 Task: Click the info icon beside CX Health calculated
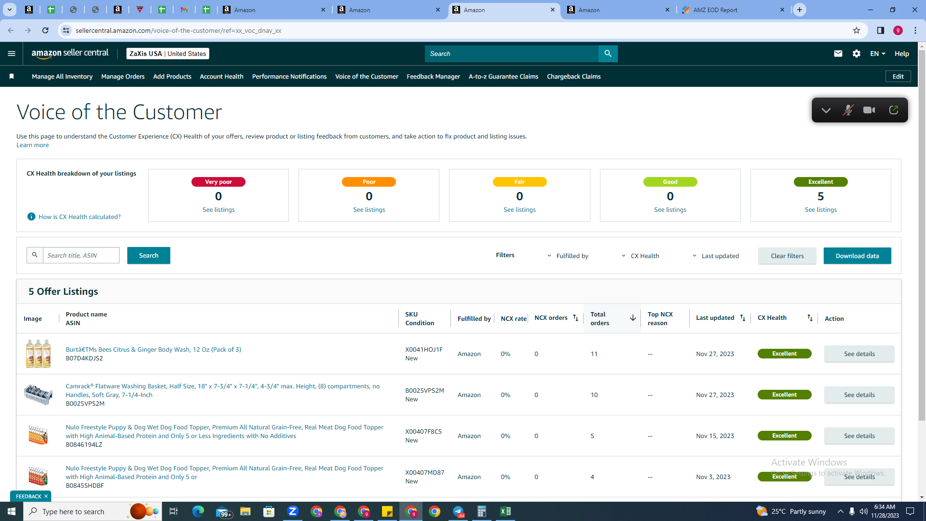(31, 217)
